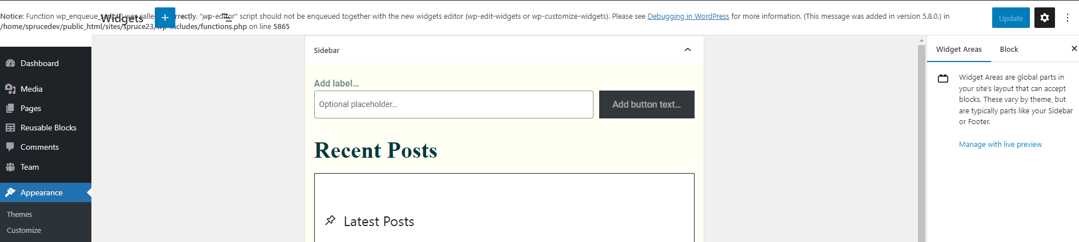Click the Reusable Blocks table icon
The width and height of the screenshot is (1079, 242).
click(x=10, y=128)
